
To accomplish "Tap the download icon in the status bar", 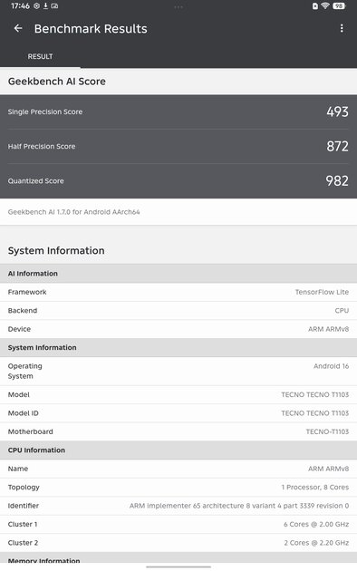I will click(x=45, y=5).
